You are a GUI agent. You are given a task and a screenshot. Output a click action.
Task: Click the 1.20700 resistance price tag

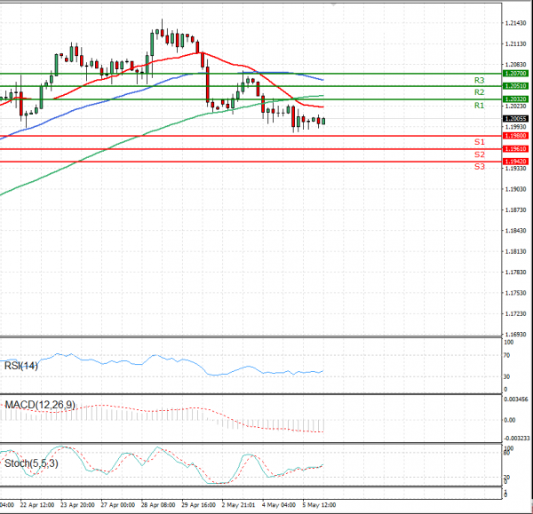(x=515, y=74)
